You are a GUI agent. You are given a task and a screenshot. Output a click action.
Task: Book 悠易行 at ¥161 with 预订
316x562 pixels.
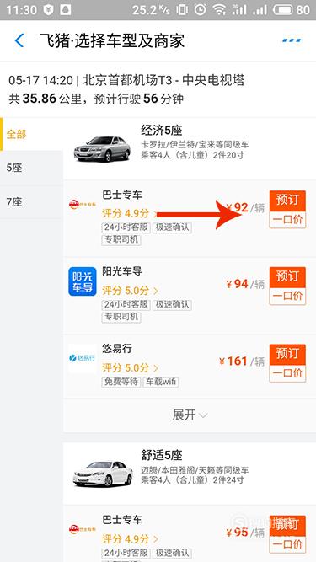tap(287, 355)
